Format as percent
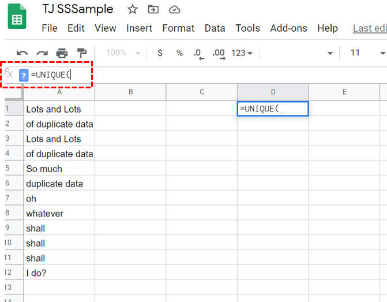 pos(179,53)
